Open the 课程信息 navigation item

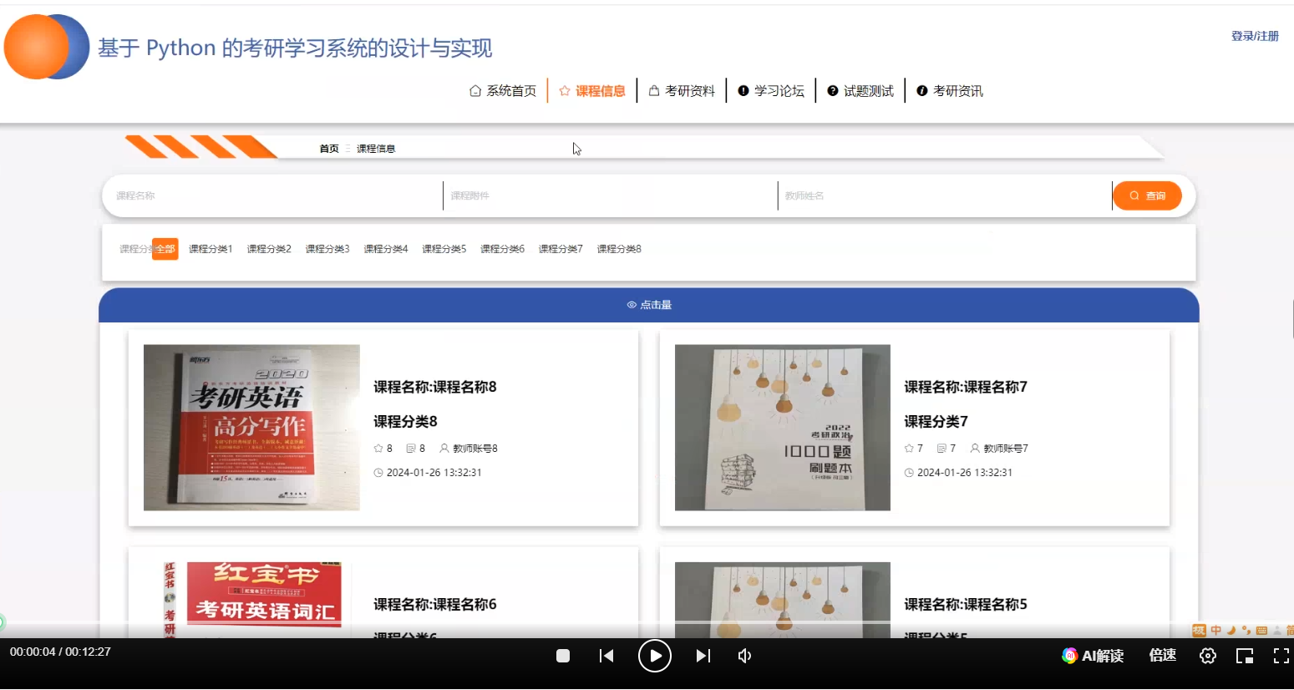pyautogui.click(x=592, y=91)
